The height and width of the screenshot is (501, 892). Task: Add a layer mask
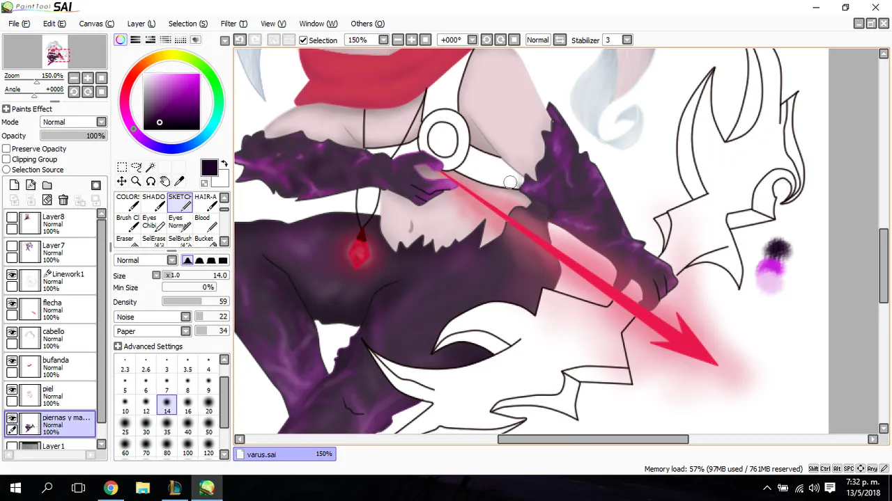[96, 185]
